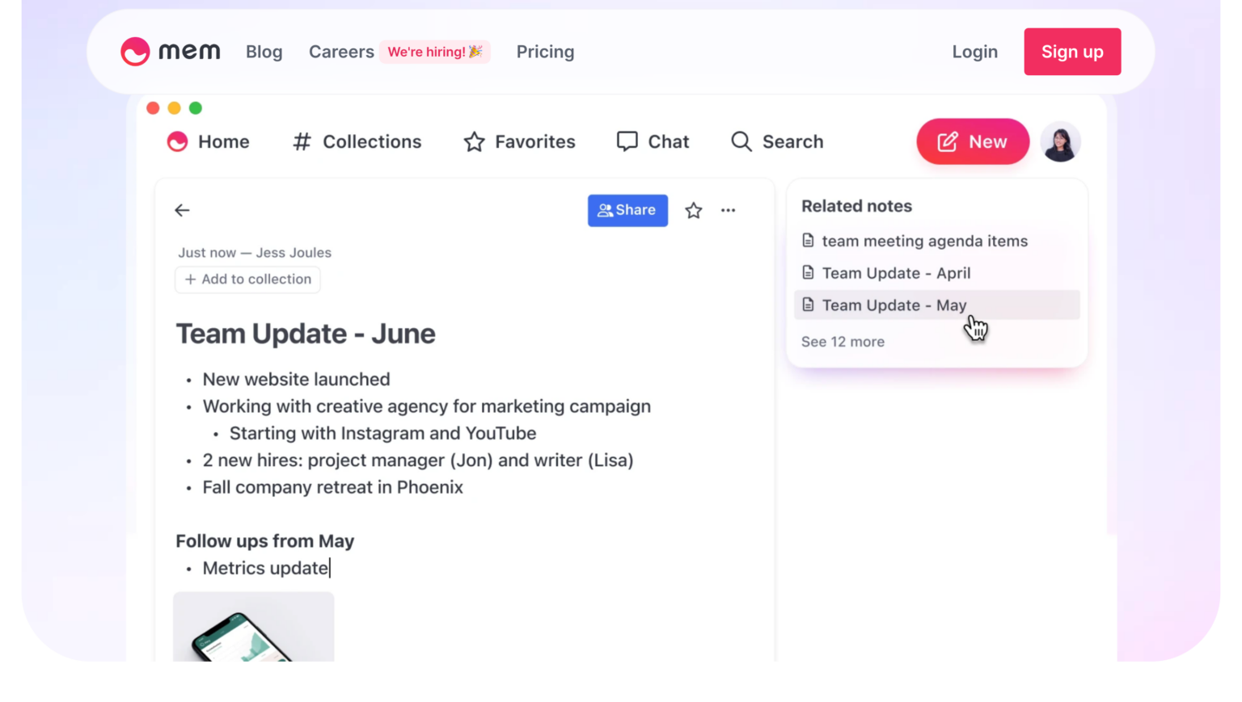The width and height of the screenshot is (1242, 702).
Task: Click 'Starting with Instagram and YouTube' sub-bullet
Action: (x=382, y=433)
